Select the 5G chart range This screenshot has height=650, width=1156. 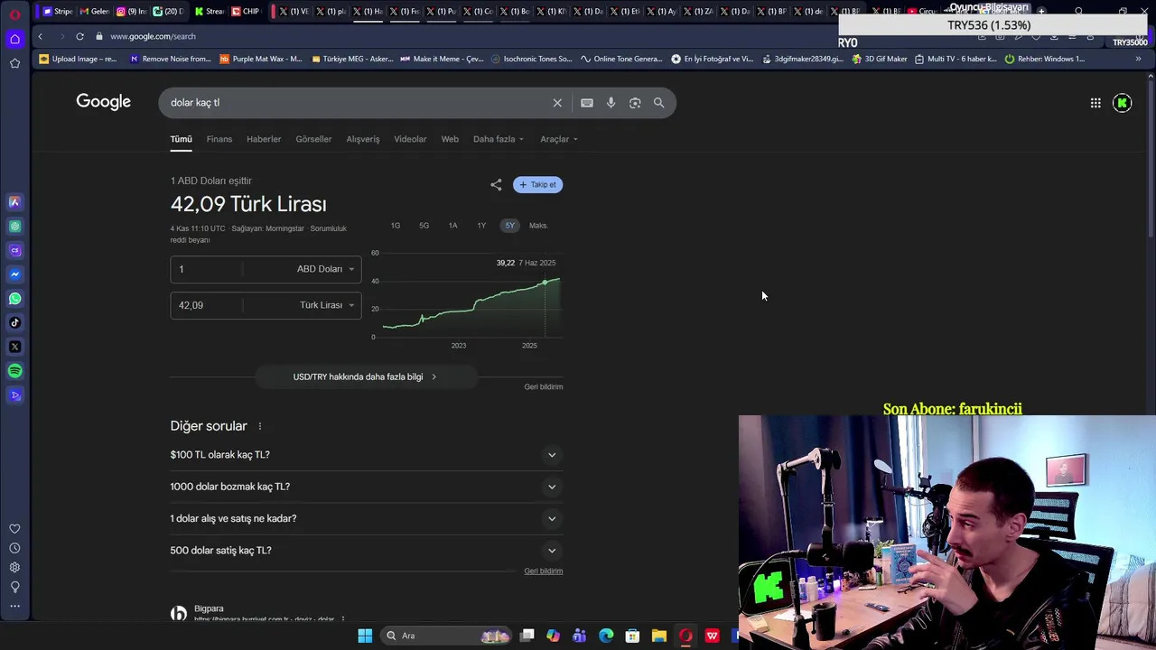point(424,226)
